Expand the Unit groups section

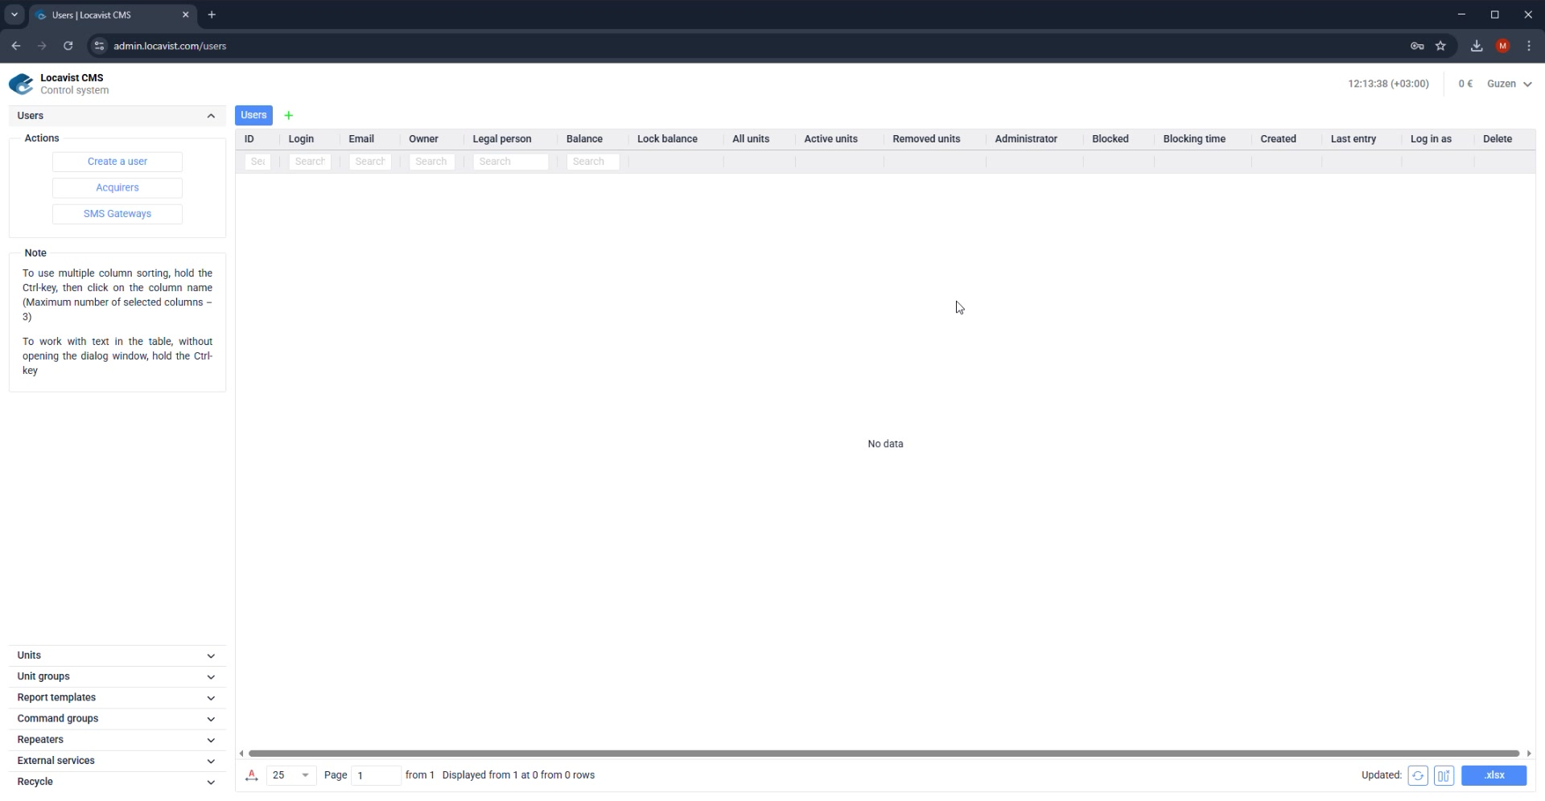click(x=117, y=677)
